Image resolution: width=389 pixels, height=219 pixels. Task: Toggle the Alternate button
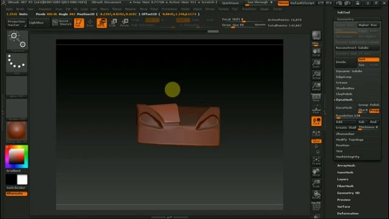(16, 193)
